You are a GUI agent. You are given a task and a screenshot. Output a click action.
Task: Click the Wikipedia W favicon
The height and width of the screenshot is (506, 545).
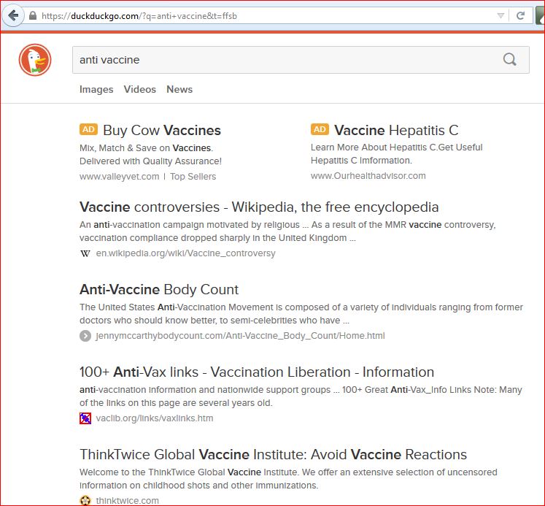85,253
